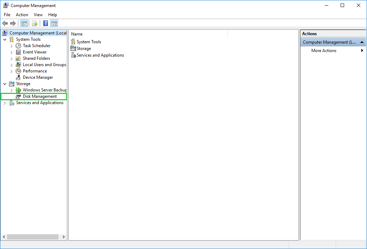This screenshot has width=367, height=249.
Task: Collapse Computer Management section in Actions pane
Action: click(x=362, y=42)
